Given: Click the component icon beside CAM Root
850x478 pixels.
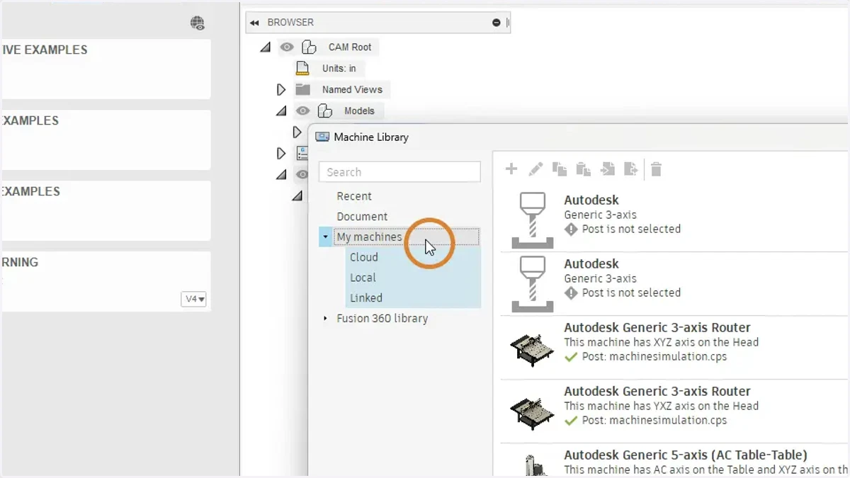Looking at the screenshot, I should click(309, 47).
